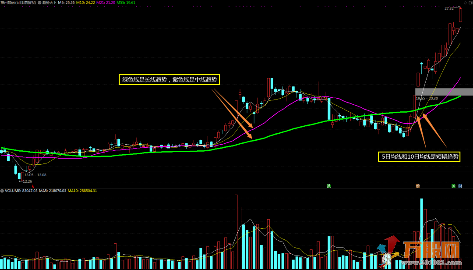473x270 pixels.
Task: Click the 13.05 - 13.08 price range label
Action: (x=35, y=175)
